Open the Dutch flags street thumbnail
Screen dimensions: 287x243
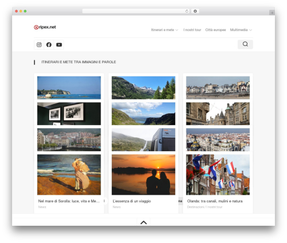click(218, 175)
